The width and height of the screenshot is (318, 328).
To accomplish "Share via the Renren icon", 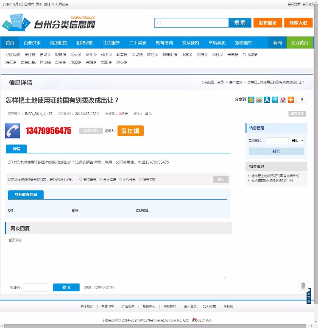I will [267, 100].
